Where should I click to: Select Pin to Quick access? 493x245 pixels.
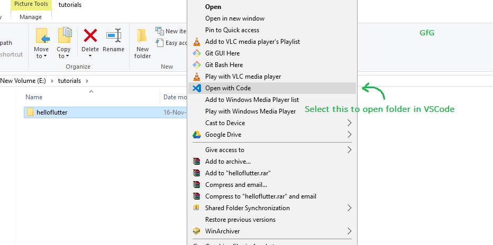coord(272,30)
